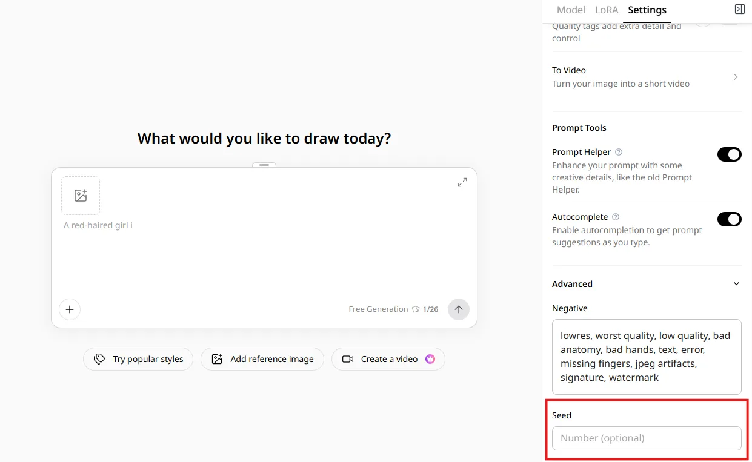Show info tooltip icon beside Autocomplete
This screenshot has height=462, width=752.
coord(616,217)
